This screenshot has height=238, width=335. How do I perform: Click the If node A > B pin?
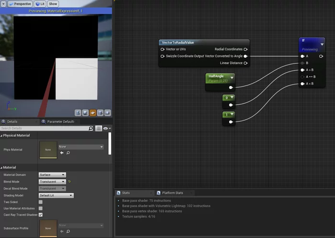coord(302,70)
